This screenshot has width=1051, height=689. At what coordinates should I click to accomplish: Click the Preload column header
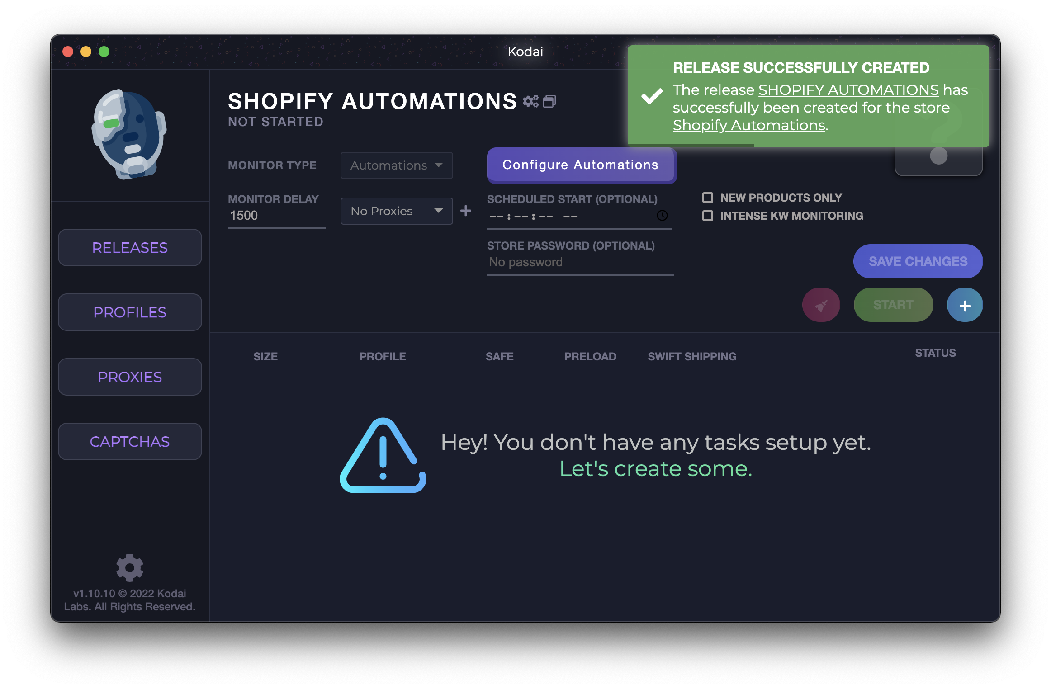pos(590,356)
